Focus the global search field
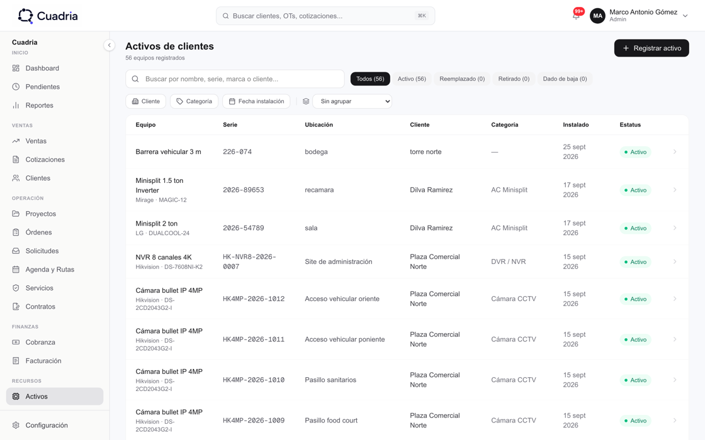The image size is (705, 440). click(325, 16)
